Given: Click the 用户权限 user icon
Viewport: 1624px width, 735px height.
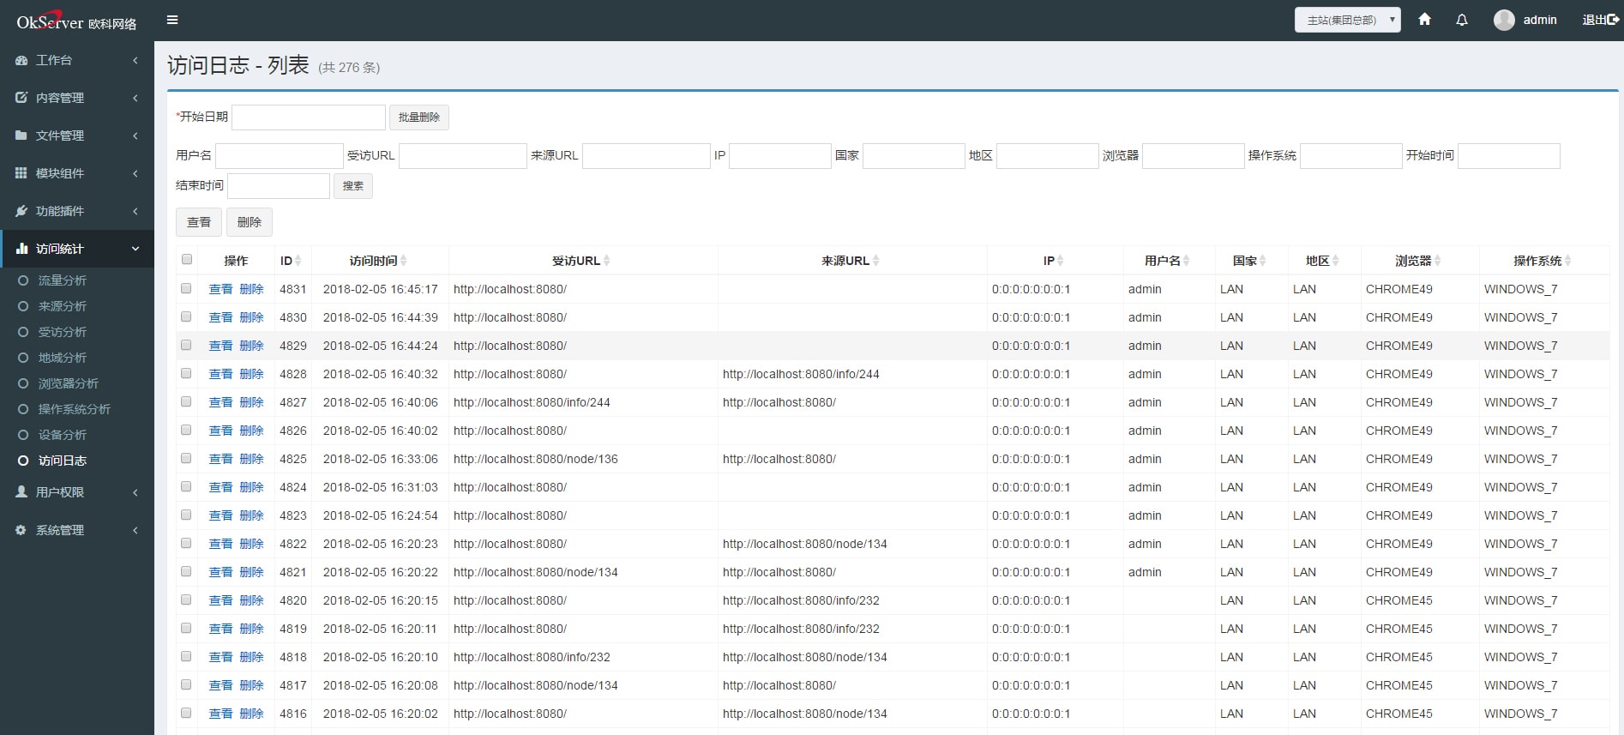Looking at the screenshot, I should (21, 491).
